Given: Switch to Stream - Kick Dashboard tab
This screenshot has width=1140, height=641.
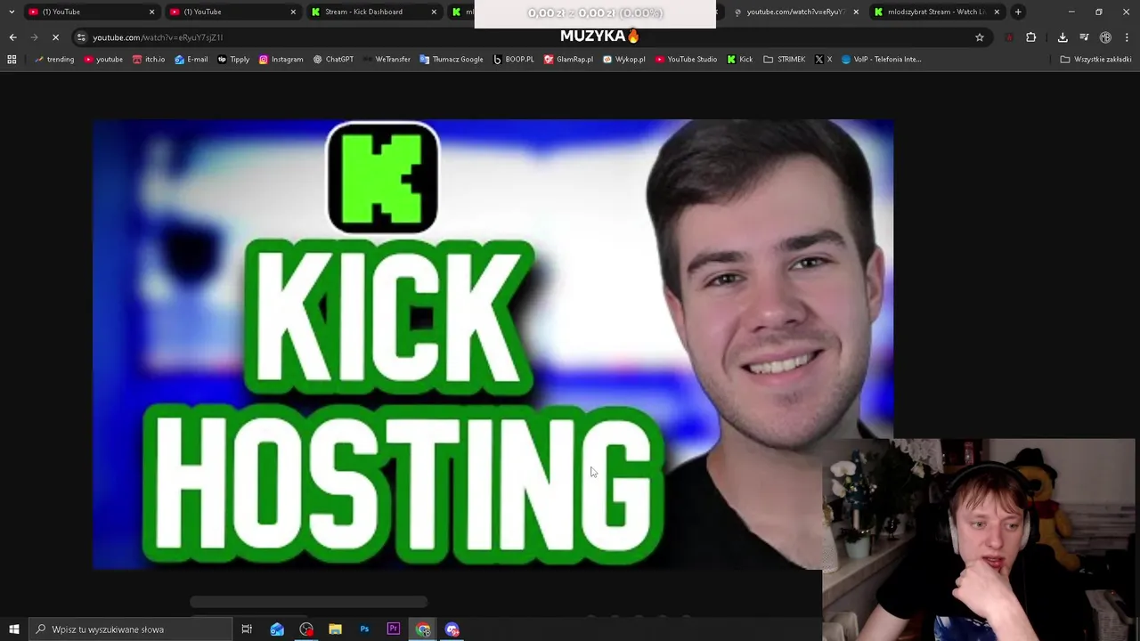Looking at the screenshot, I should tap(372, 12).
